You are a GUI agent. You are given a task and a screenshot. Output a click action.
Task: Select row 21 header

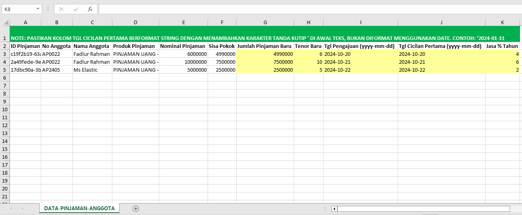pos(5,196)
